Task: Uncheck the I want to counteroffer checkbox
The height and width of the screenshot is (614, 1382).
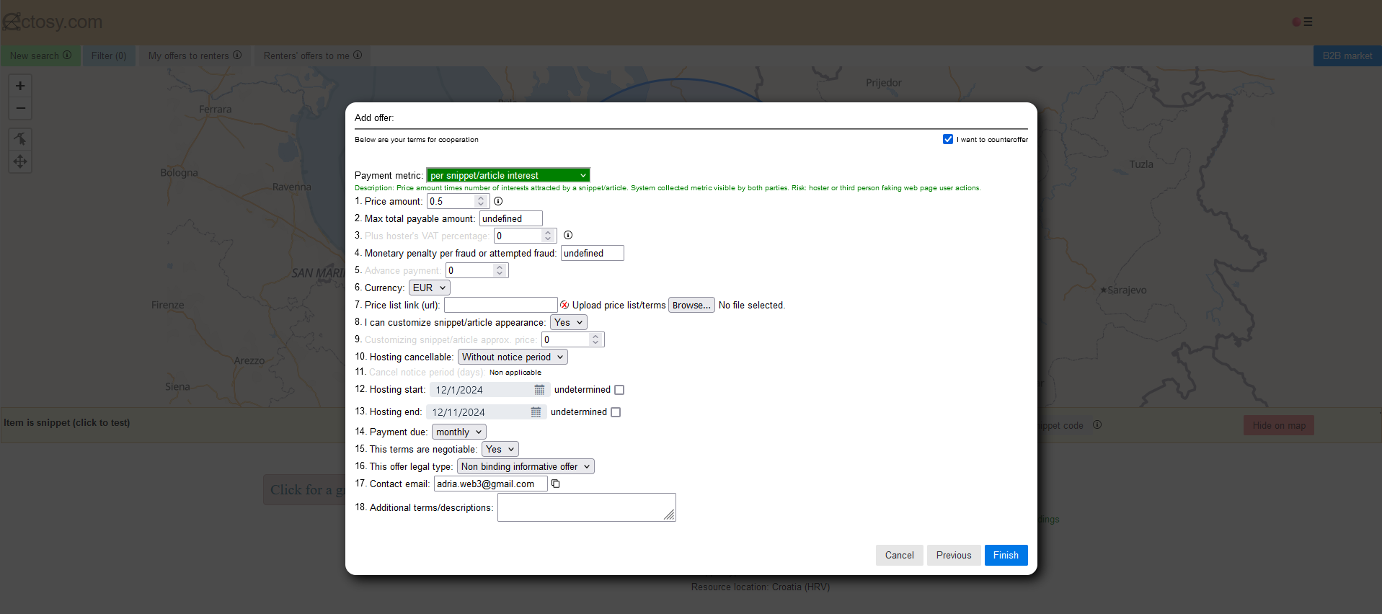Action: [948, 139]
